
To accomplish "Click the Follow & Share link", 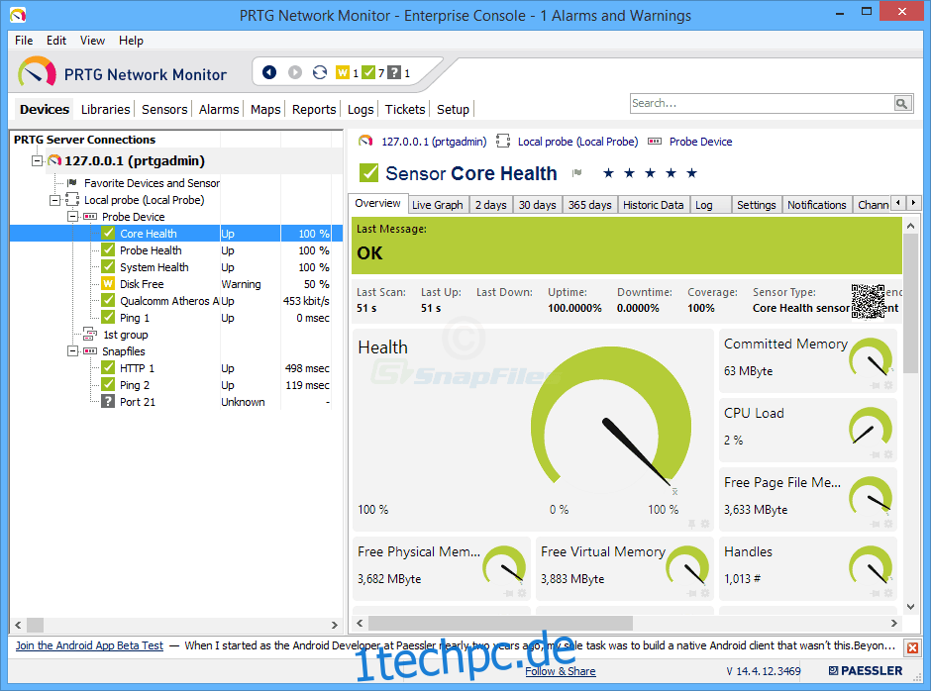I will (x=561, y=671).
